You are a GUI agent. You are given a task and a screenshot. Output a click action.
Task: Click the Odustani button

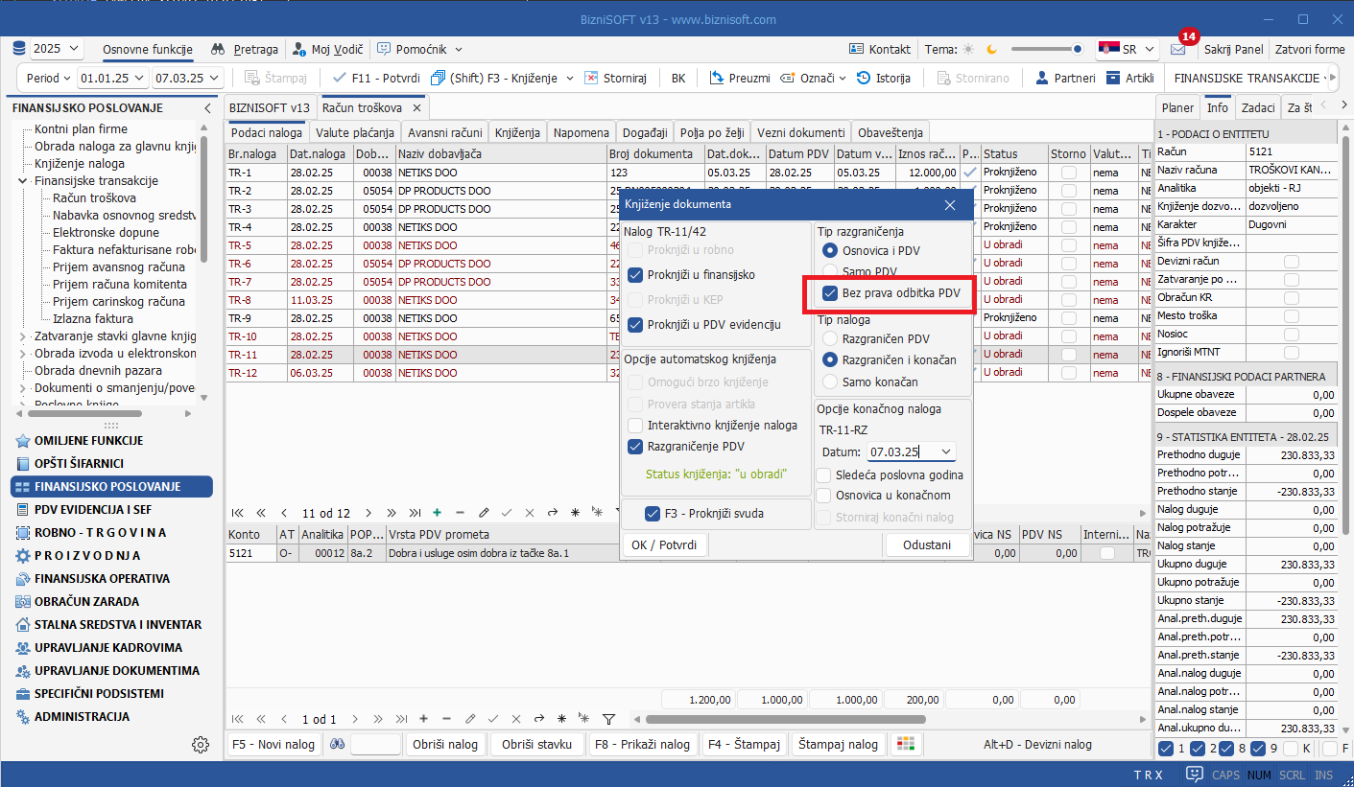tap(927, 544)
